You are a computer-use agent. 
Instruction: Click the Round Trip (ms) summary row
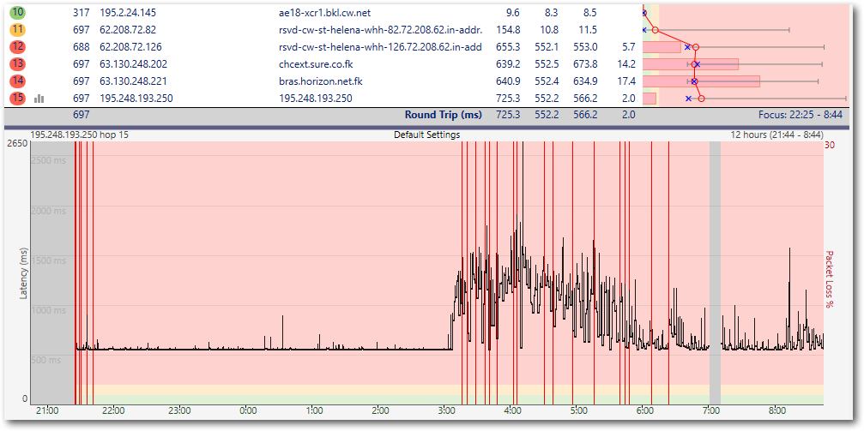coord(443,114)
